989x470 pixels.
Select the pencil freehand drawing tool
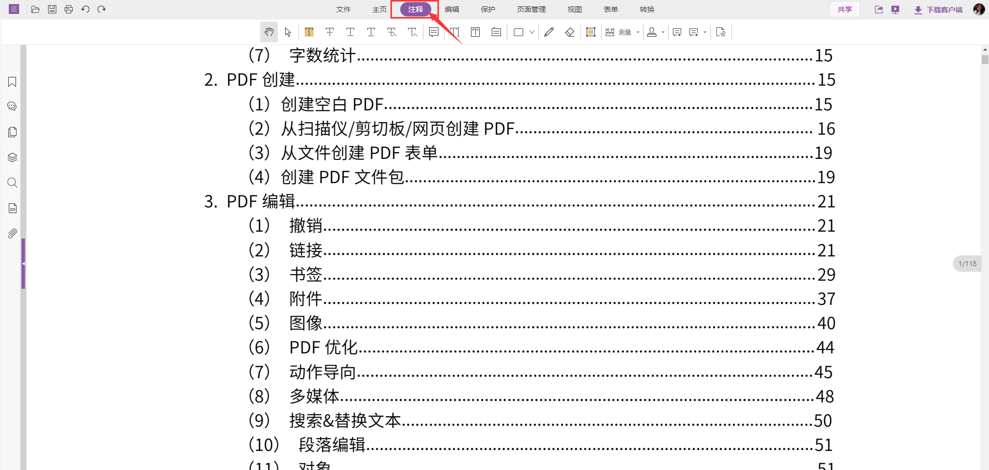pyautogui.click(x=549, y=32)
